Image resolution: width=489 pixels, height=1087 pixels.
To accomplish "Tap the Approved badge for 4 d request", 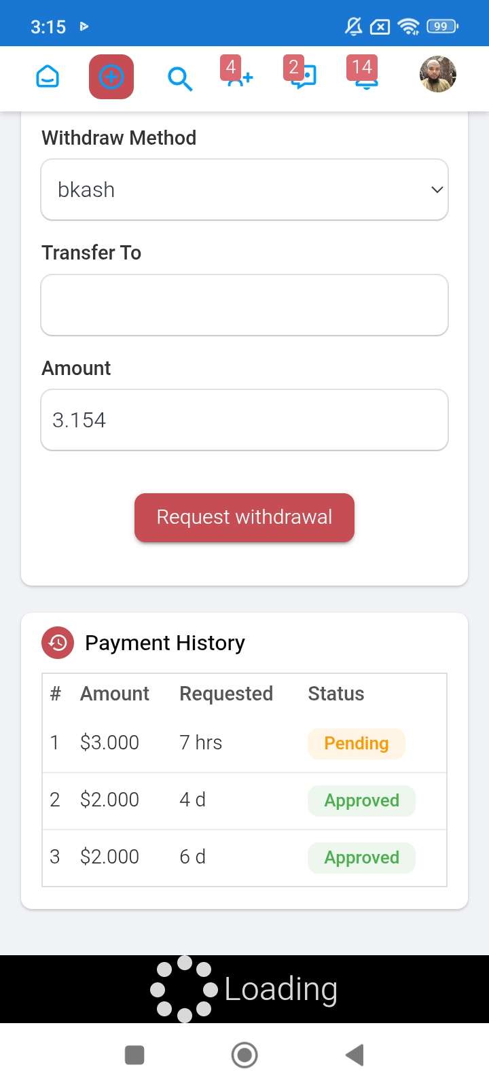I will click(361, 800).
